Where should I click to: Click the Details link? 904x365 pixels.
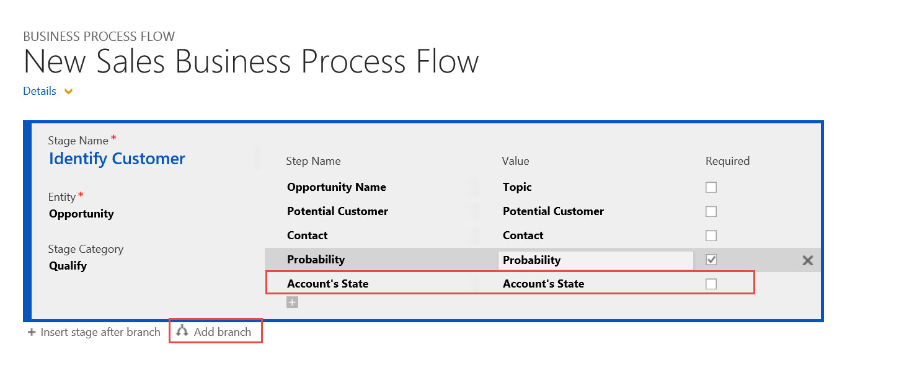pyautogui.click(x=40, y=91)
